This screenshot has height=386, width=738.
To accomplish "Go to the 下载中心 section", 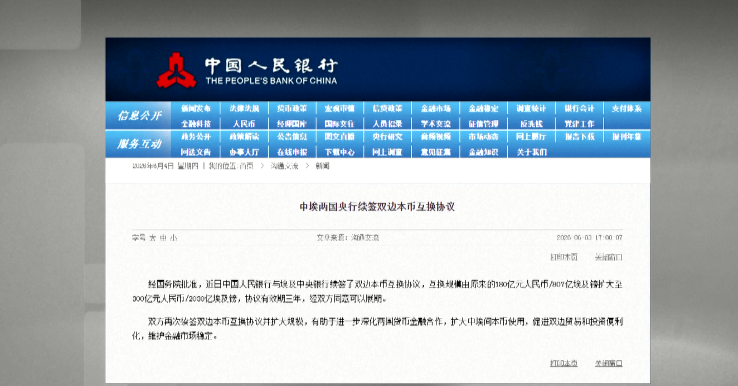I will [x=339, y=152].
